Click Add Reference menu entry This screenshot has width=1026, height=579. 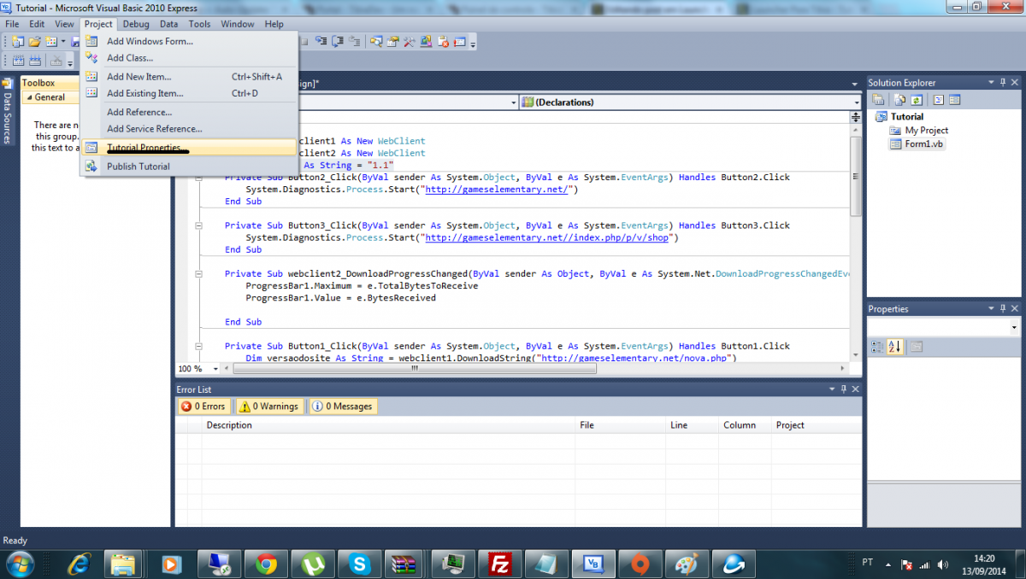coord(189,112)
